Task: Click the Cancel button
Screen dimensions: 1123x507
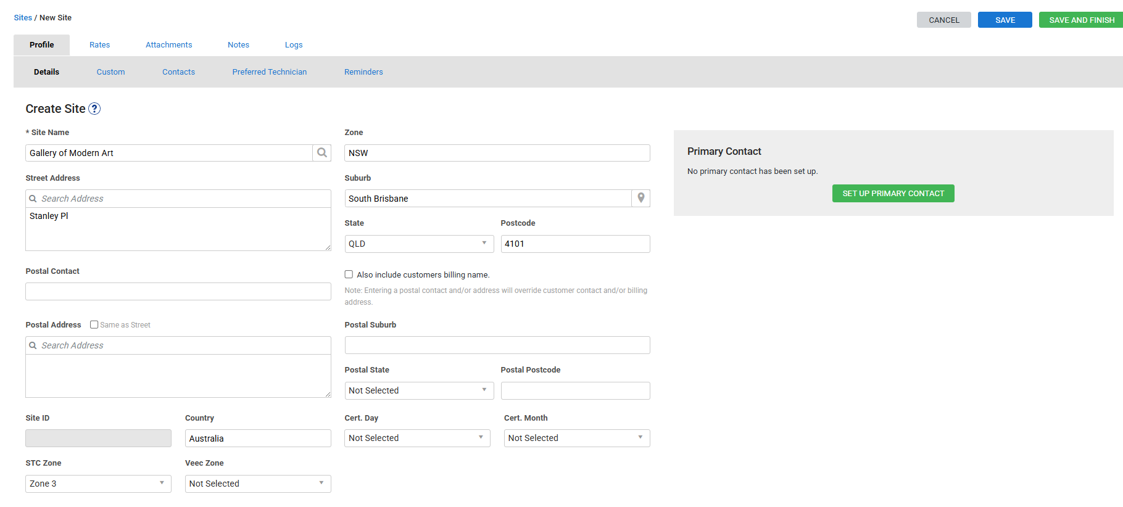Action: pyautogui.click(x=943, y=20)
